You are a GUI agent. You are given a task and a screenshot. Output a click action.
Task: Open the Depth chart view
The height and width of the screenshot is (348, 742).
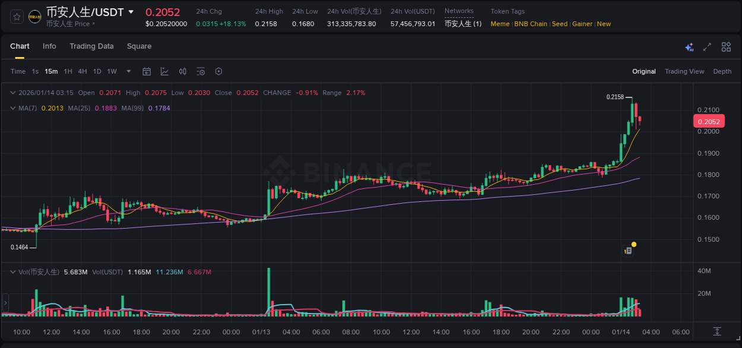pyautogui.click(x=722, y=71)
